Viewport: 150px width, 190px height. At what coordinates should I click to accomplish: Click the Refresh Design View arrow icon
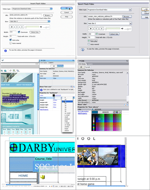(x=11, y=71)
